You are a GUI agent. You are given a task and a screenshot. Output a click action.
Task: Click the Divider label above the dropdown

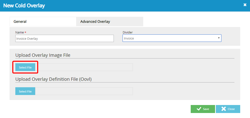click(x=128, y=32)
